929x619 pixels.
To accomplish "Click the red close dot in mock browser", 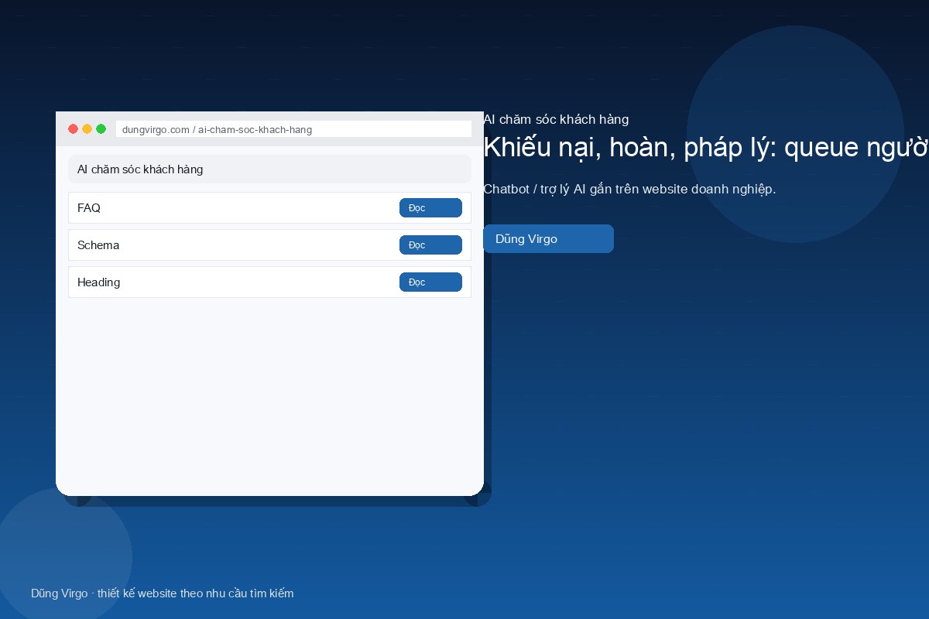I will pyautogui.click(x=74, y=129).
